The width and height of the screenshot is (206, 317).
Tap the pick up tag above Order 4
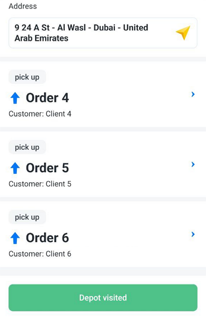[x=27, y=77]
